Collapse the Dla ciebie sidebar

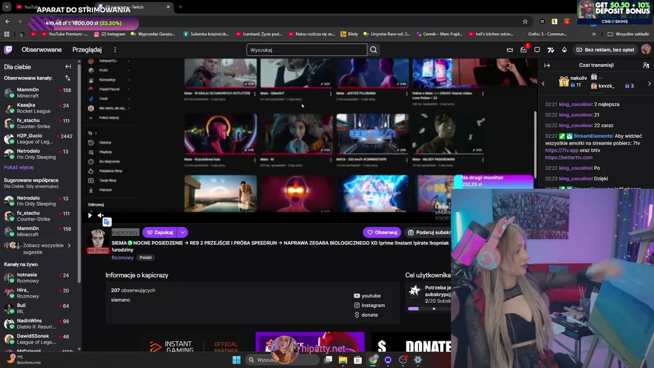point(68,66)
